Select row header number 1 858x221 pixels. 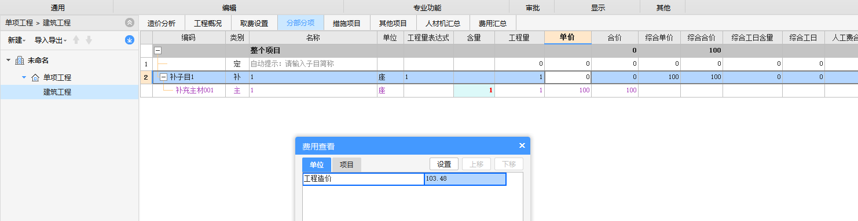(x=146, y=64)
